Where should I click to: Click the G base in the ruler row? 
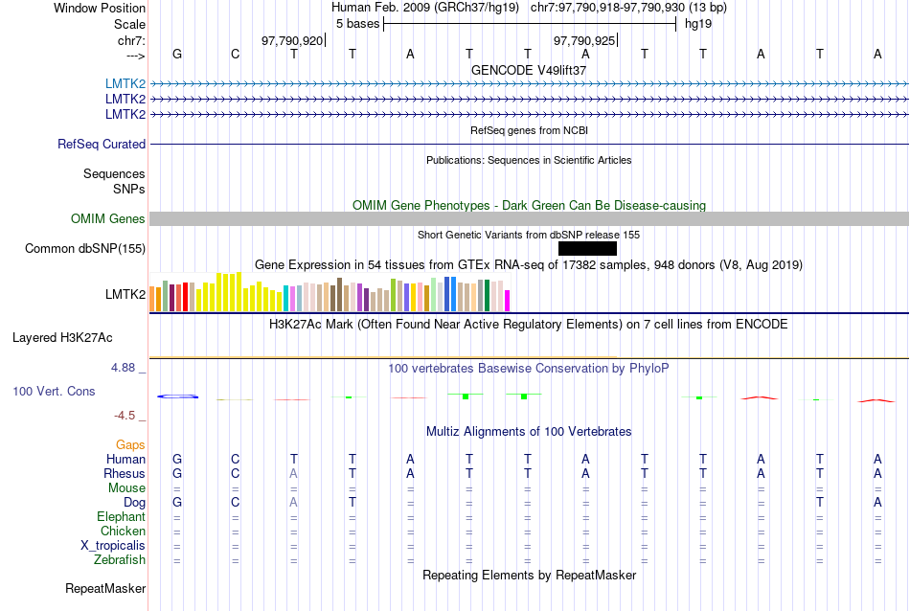pyautogui.click(x=177, y=54)
